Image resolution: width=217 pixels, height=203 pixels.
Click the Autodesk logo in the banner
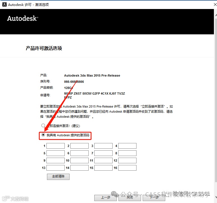pyautogui.click(x=23, y=18)
